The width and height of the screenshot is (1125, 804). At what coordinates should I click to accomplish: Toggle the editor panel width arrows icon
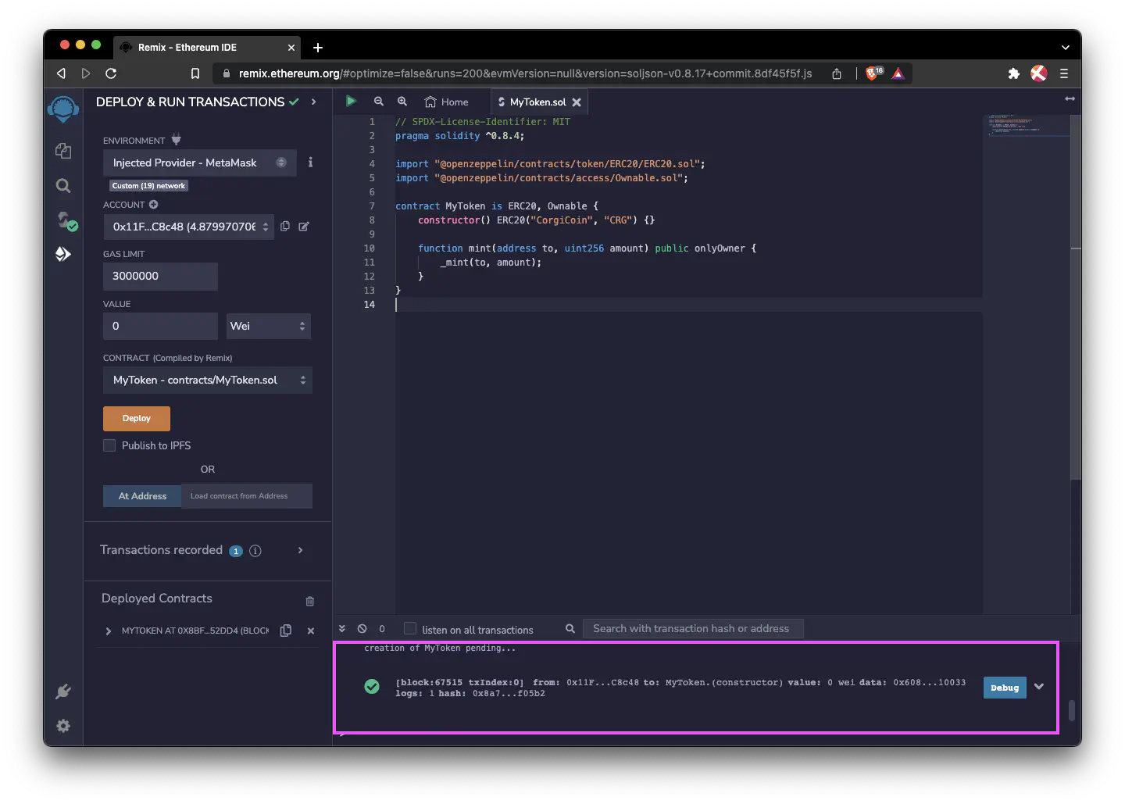coord(1070,98)
